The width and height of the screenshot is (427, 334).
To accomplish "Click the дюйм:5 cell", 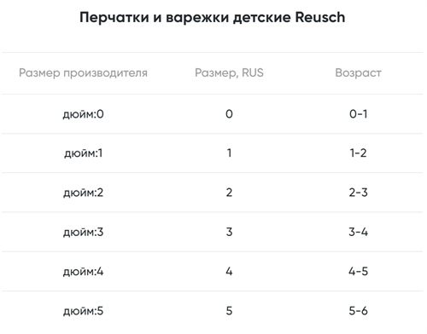I will pos(83,311).
